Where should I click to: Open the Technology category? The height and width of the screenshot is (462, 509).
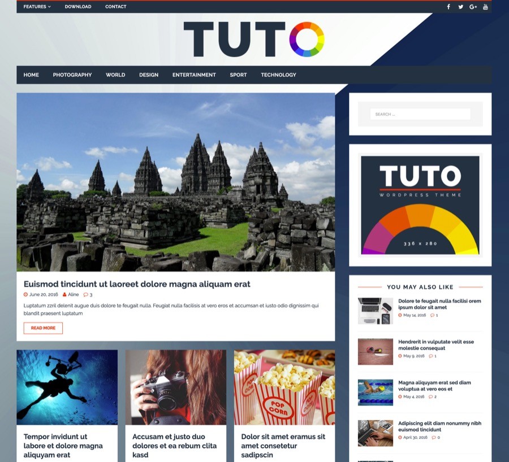[x=278, y=75]
